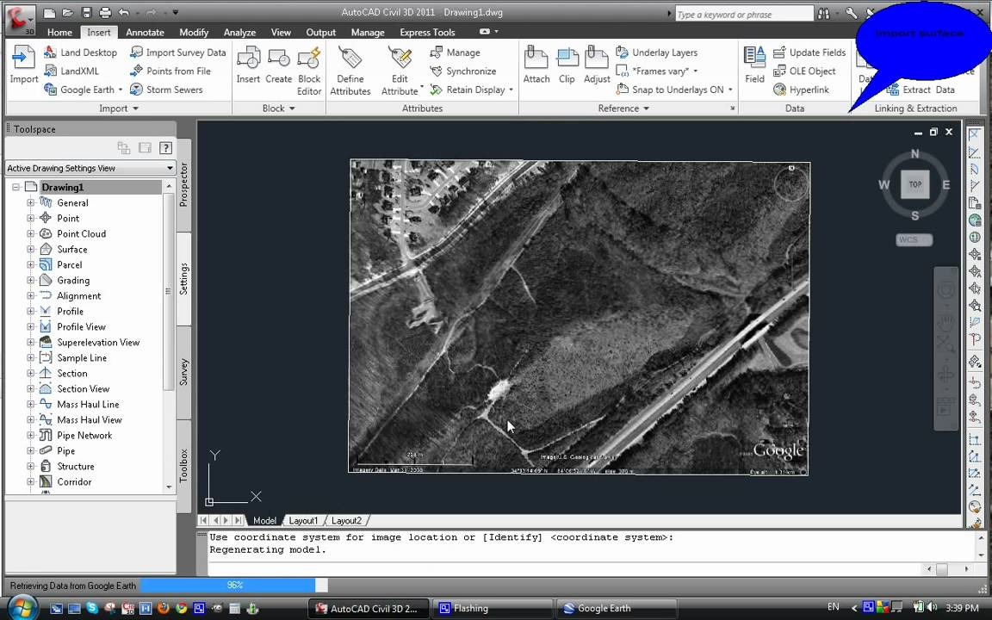This screenshot has width=992, height=620.
Task: Click the Adjust reference tool
Action: click(597, 65)
